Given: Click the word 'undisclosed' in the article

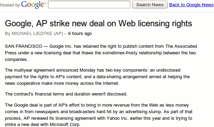Looking at the screenshot, I should [168, 70].
